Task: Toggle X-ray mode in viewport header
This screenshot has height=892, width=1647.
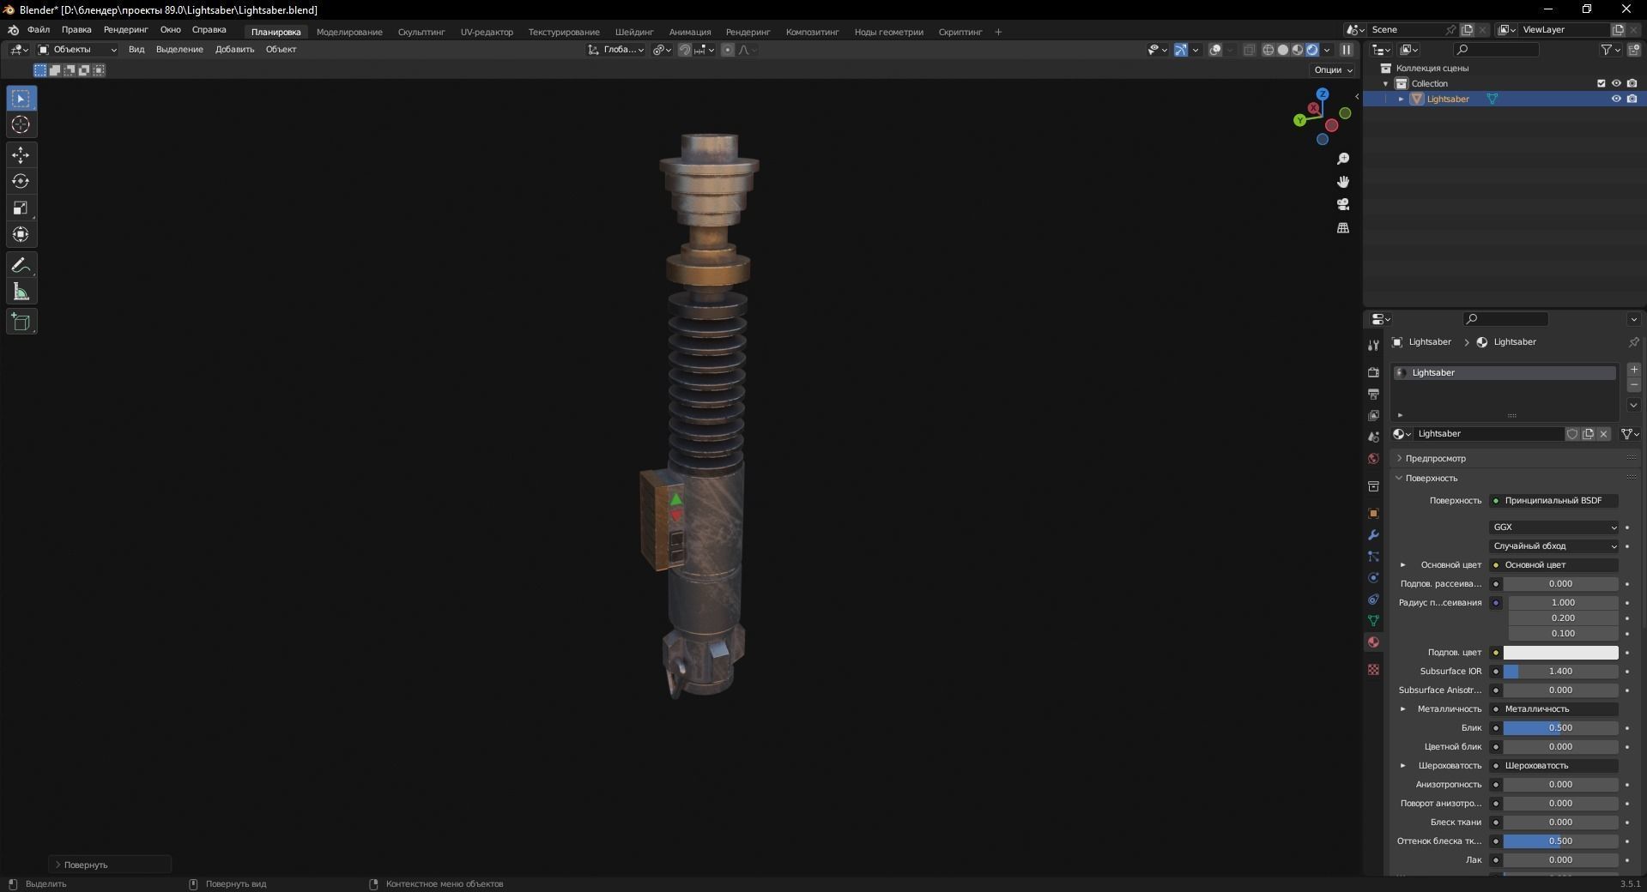Action: point(1249,50)
